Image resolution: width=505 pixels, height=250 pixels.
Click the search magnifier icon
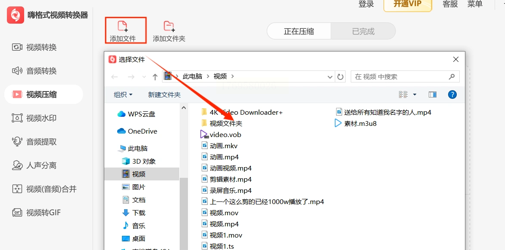(x=452, y=77)
